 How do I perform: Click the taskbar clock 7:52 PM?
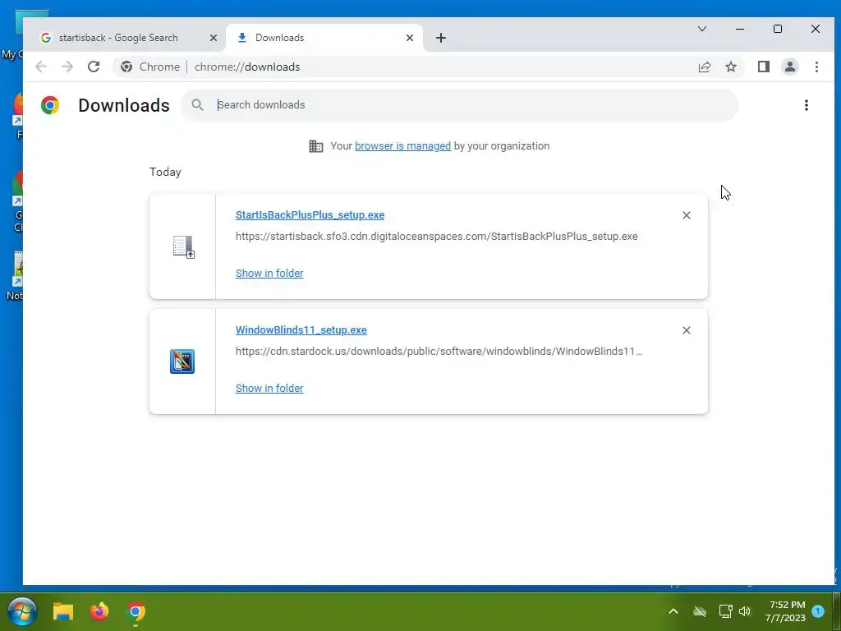tap(785, 611)
